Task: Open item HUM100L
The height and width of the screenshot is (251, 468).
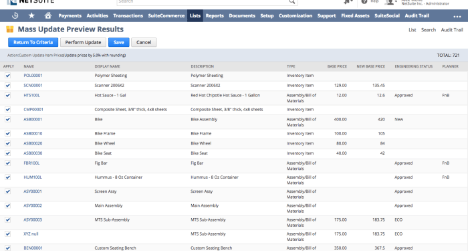Action: click(x=33, y=177)
